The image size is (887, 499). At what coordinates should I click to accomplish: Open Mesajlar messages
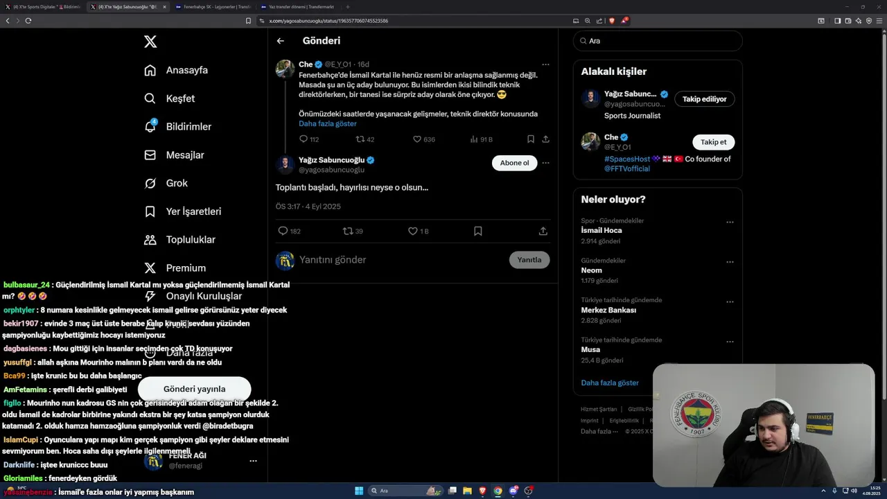(x=174, y=155)
